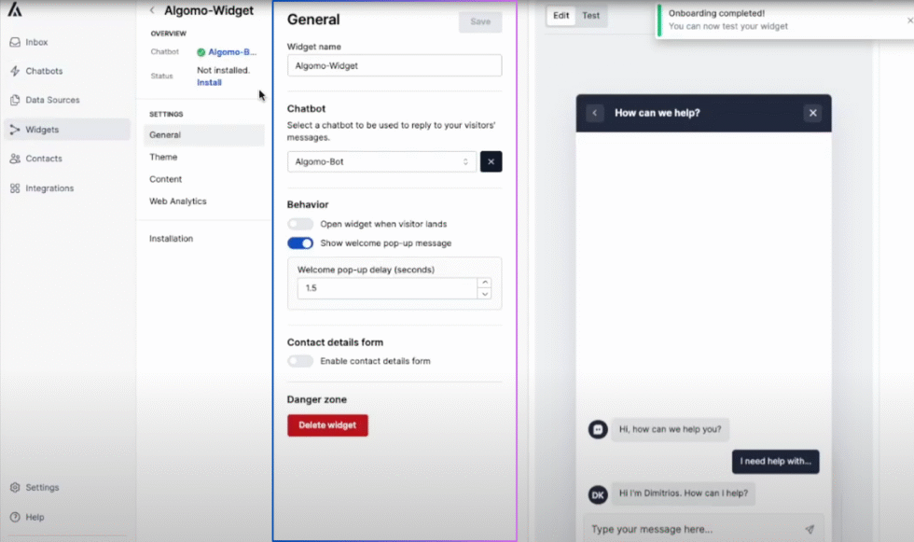Click the send icon in the chat preview
This screenshot has width=914, height=542.
[x=810, y=528]
